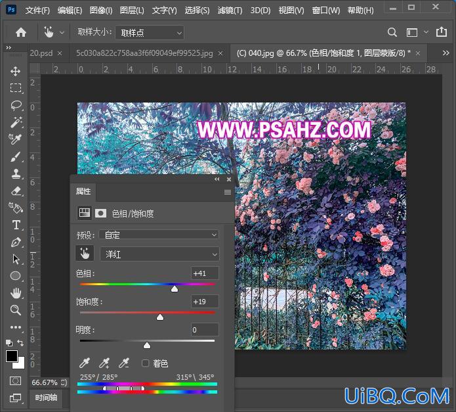Open the 滤镜(T) menu

(230, 11)
